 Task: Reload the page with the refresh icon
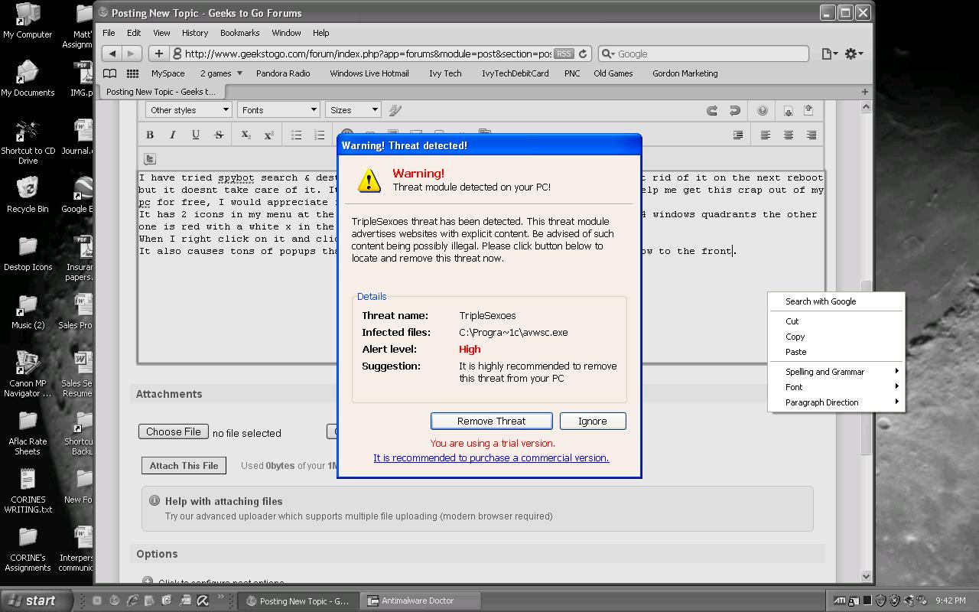pyautogui.click(x=583, y=54)
